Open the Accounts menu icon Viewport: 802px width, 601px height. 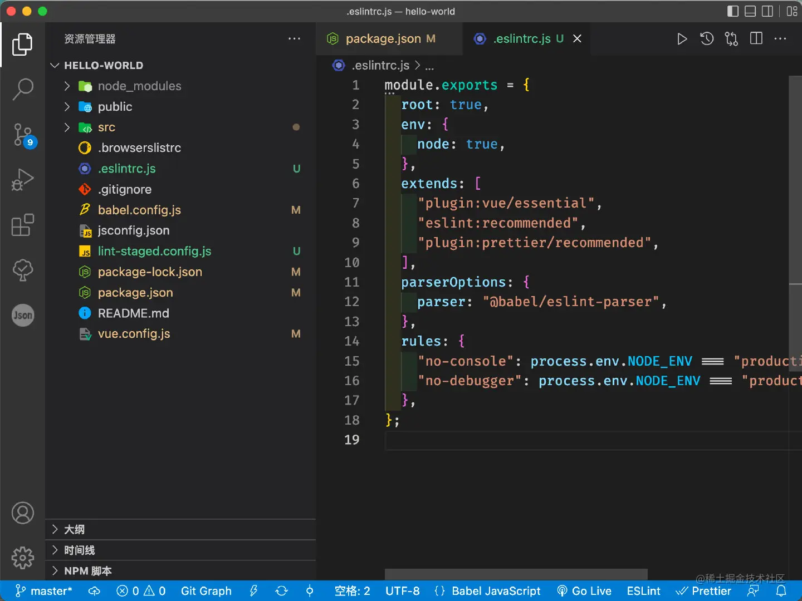(22, 513)
